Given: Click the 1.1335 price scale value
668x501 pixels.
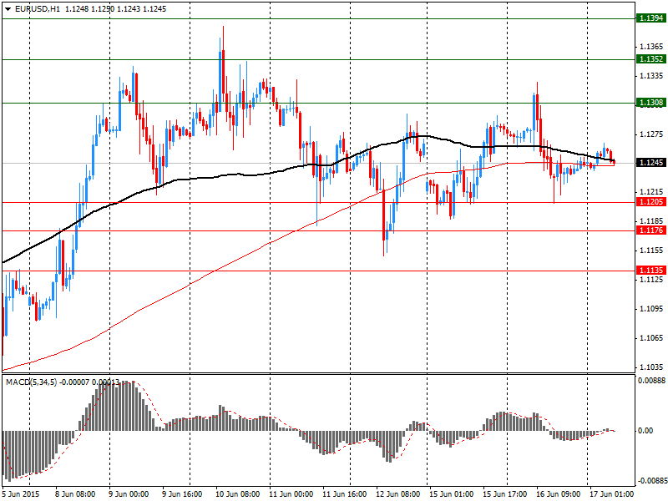Looking at the screenshot, I should click(x=651, y=76).
